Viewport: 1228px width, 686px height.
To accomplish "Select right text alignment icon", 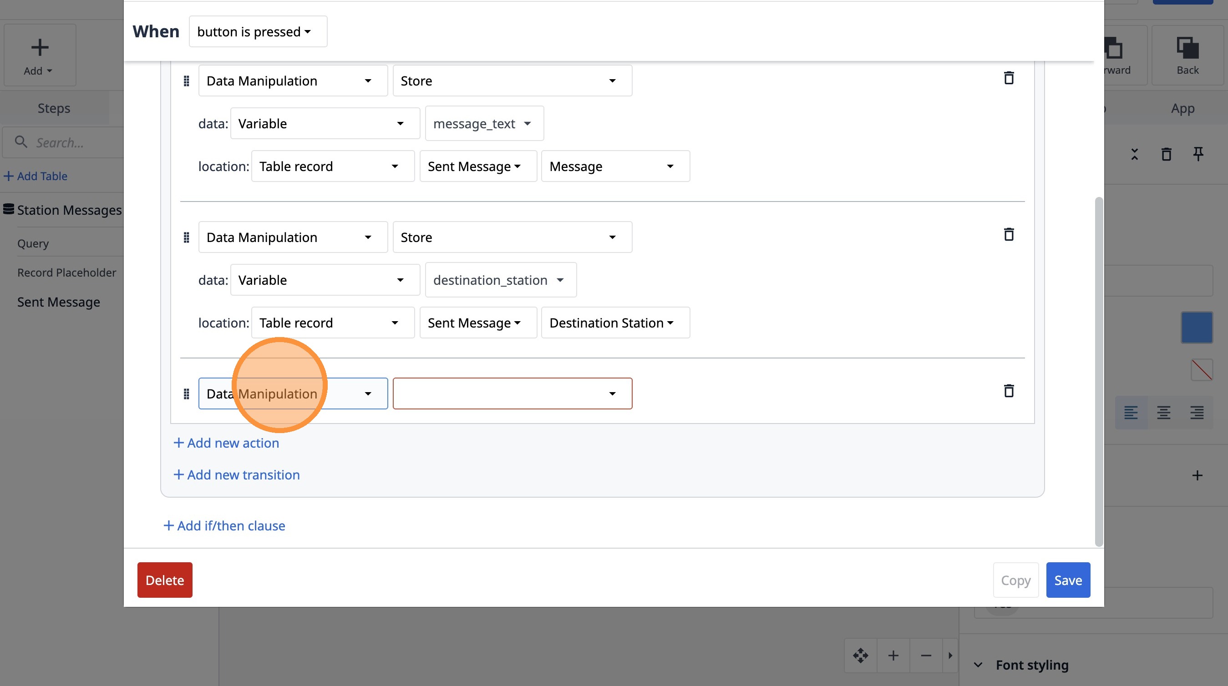I will [x=1197, y=412].
